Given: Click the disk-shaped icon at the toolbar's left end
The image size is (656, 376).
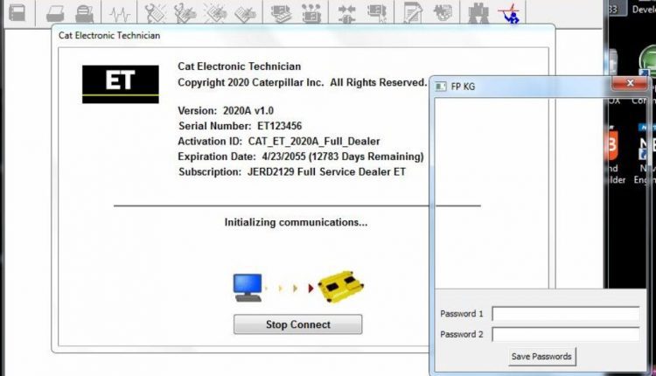Looking at the screenshot, I should click(17, 11).
